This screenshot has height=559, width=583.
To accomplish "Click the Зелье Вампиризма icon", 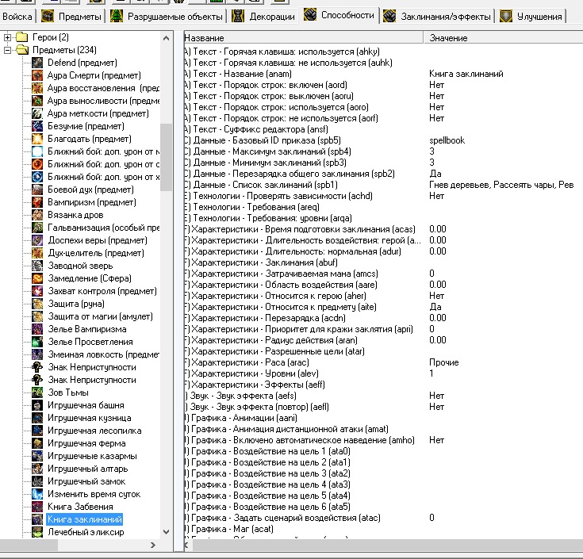I will (x=37, y=329).
